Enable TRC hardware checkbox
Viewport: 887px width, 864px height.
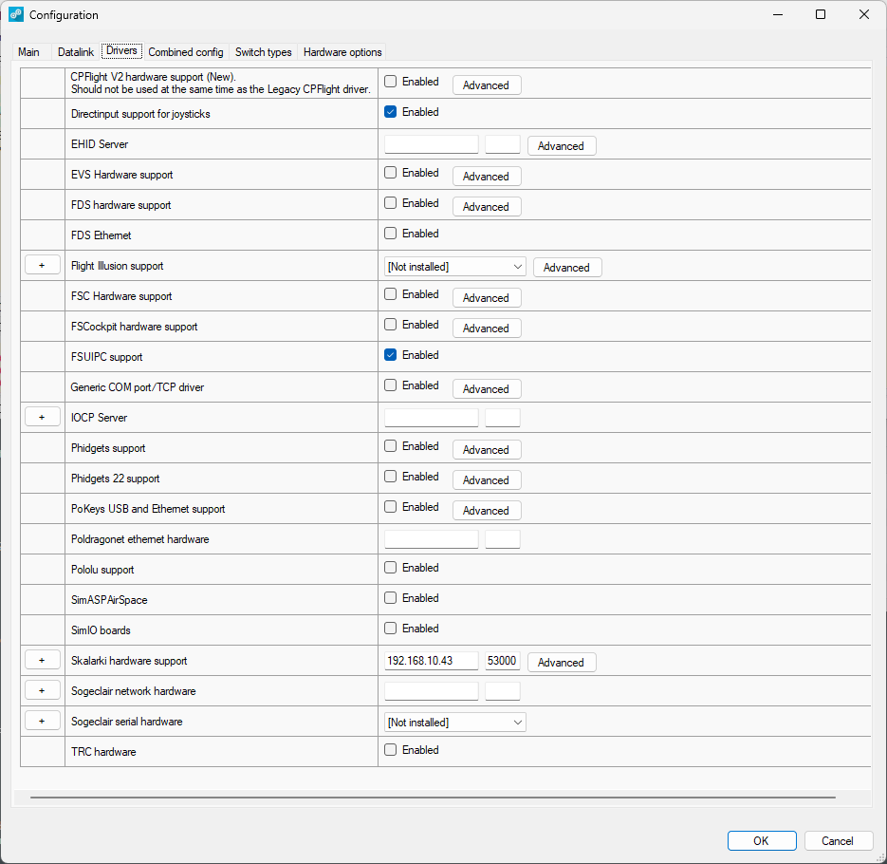[x=390, y=750]
